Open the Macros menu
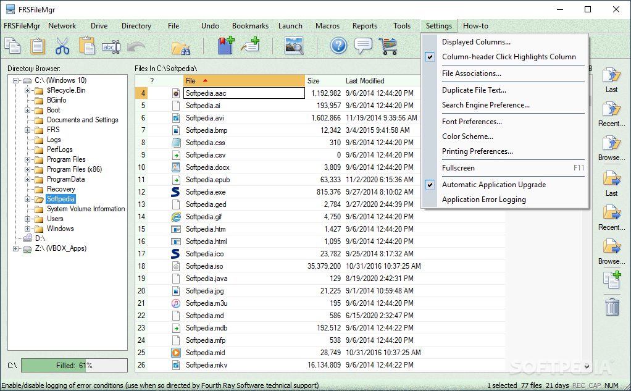Screen dimensions: 631x391 pos(327,26)
